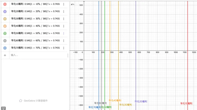
Task: Select the 年化30複利 equation text
Action: [x=35, y=19]
